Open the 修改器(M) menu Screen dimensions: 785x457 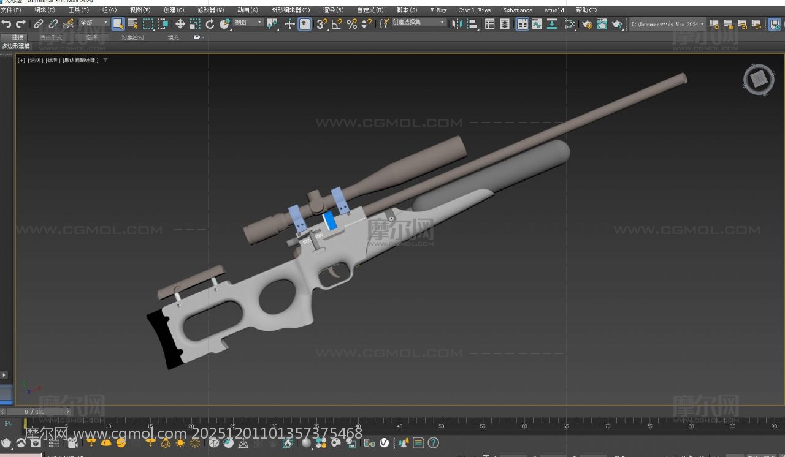click(211, 10)
